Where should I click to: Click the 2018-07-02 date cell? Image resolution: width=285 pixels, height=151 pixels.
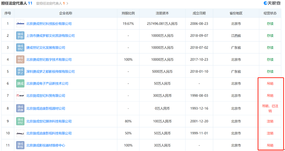click(199, 48)
